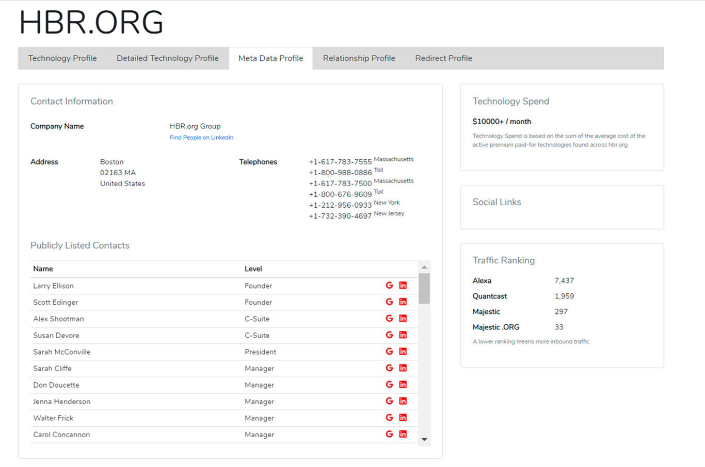Viewport: 705px width, 467px height.
Task: Open LinkedIn icon for Walter Frick
Action: 403,418
